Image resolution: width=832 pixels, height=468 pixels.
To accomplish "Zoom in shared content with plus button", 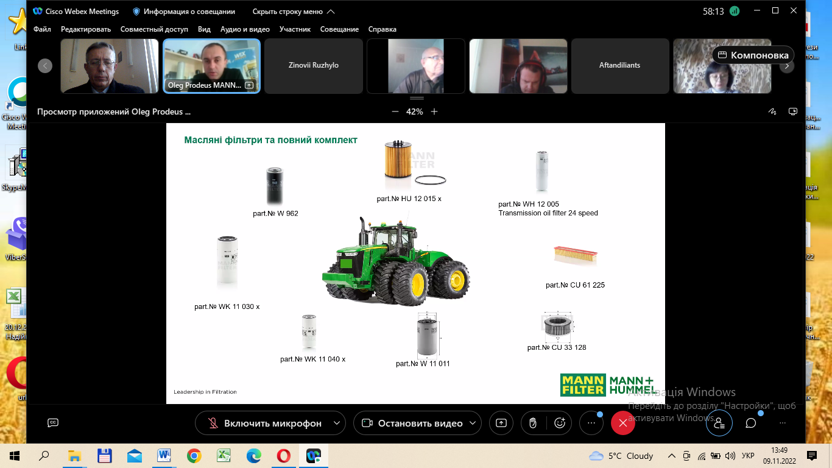I will click(x=434, y=112).
